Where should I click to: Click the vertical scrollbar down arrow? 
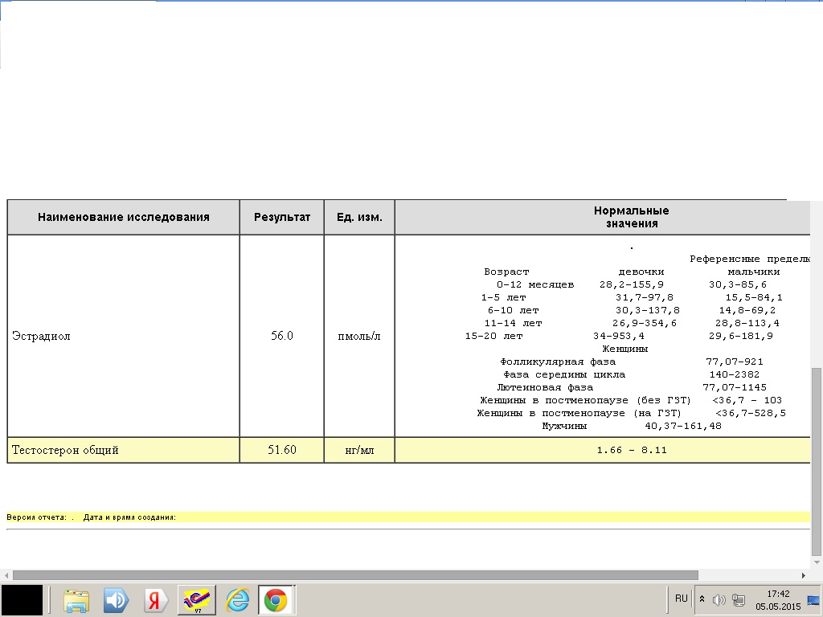pos(817,561)
